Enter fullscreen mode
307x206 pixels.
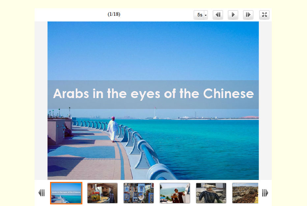tap(264, 15)
